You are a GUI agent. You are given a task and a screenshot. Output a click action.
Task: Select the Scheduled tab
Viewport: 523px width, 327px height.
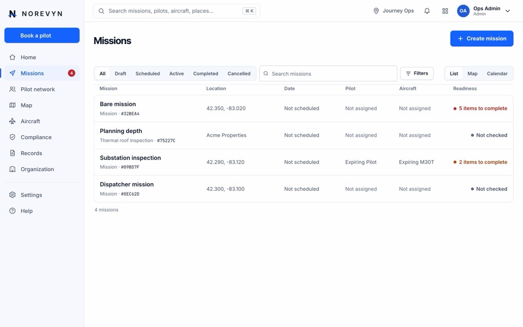148,74
